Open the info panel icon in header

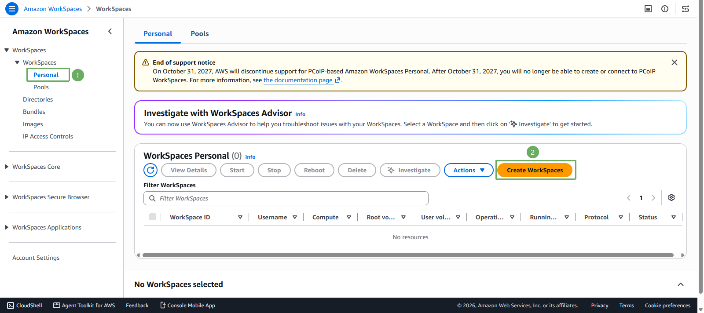(x=665, y=9)
